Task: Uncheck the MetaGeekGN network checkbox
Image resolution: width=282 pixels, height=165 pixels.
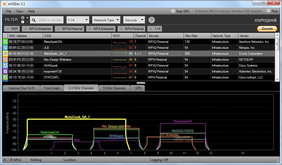Action: (x=5, y=42)
